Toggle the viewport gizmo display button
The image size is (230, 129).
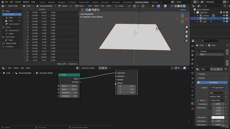[x=158, y=6]
